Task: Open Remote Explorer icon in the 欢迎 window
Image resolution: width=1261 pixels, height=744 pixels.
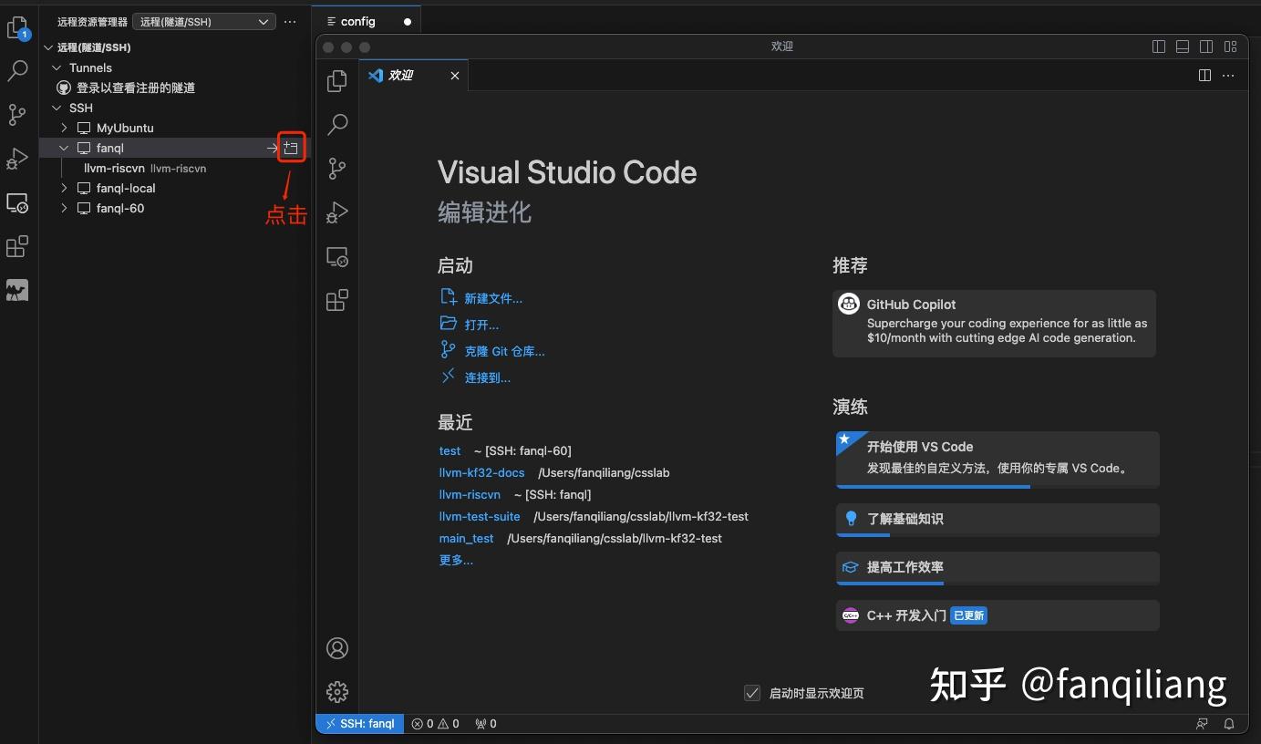Action: (x=337, y=256)
